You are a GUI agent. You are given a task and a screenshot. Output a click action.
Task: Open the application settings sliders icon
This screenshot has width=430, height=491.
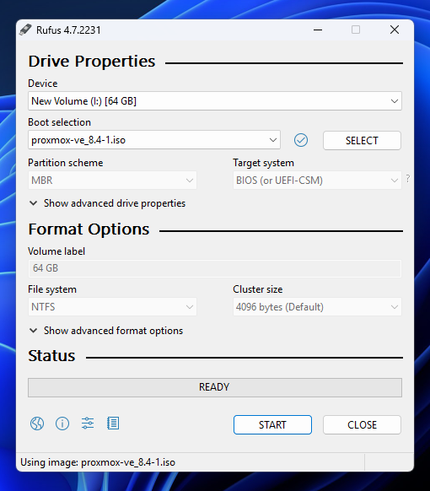coord(88,424)
